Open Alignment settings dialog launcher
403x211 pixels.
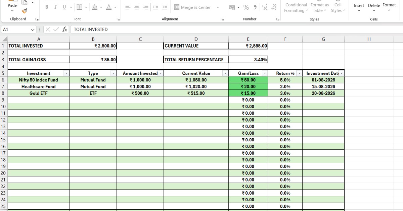222,19
